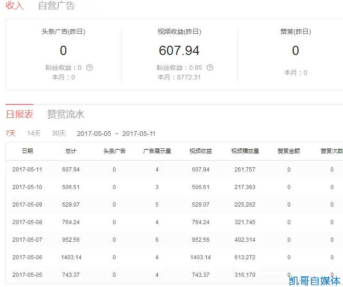The height and width of the screenshot is (287, 343).
Task: Click play count 225,262
Action: coord(245,205)
